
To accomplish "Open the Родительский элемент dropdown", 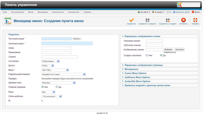I will click(64, 74).
